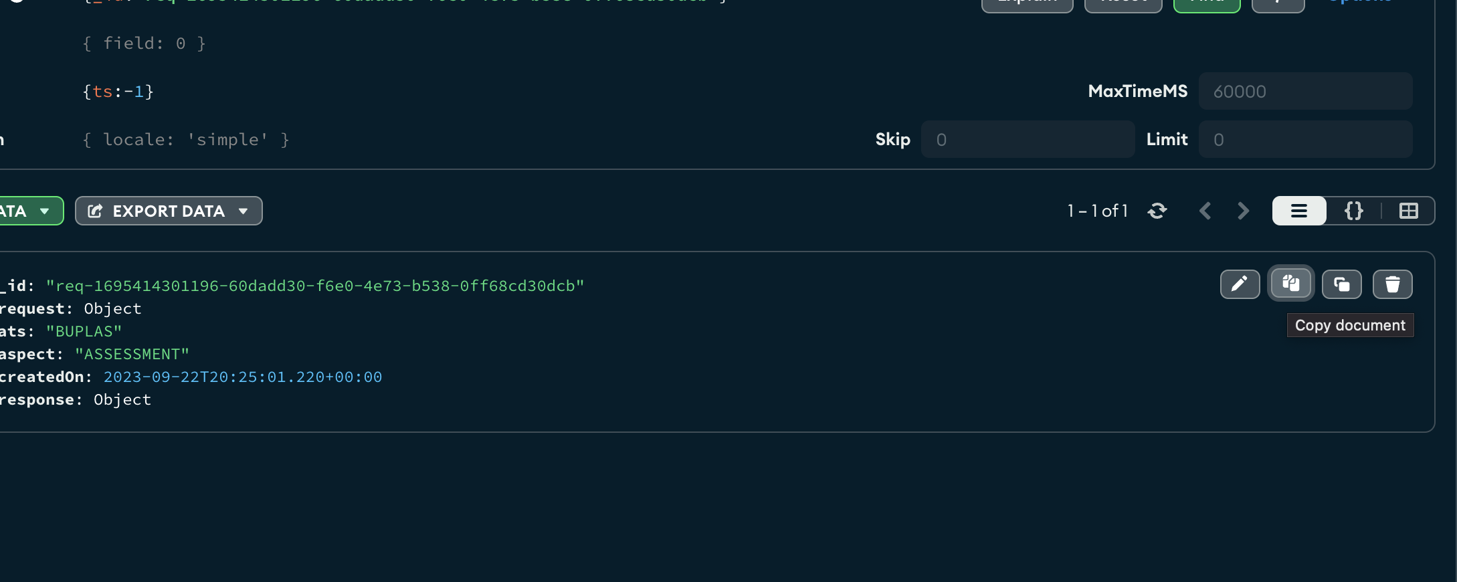Image resolution: width=1457 pixels, height=582 pixels.
Task: Delete the document with the trash icon
Action: (x=1392, y=284)
